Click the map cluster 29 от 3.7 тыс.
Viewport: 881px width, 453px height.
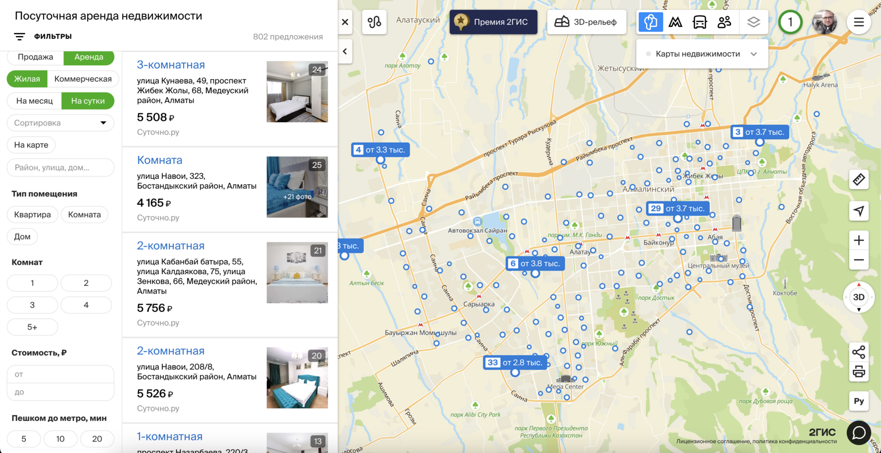pos(678,209)
